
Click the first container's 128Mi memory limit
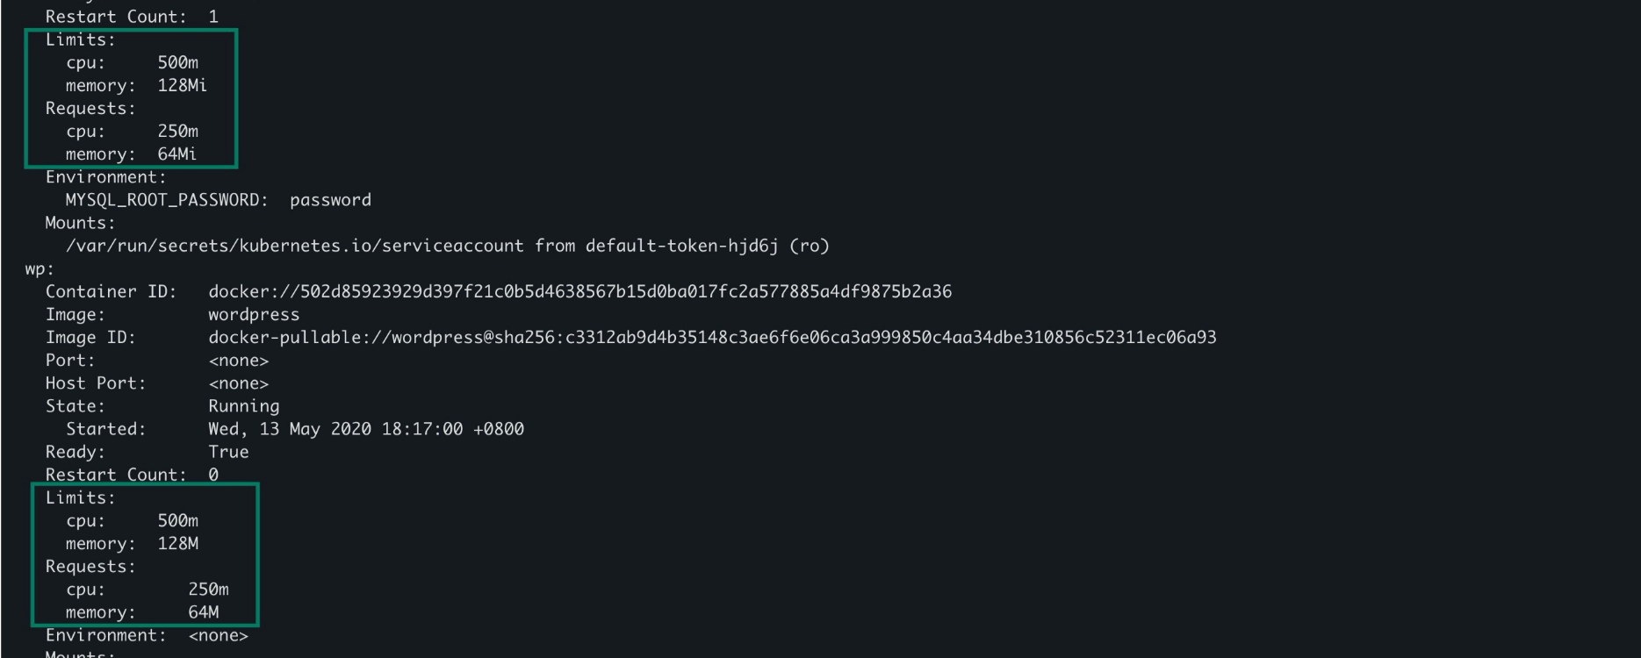coord(182,85)
